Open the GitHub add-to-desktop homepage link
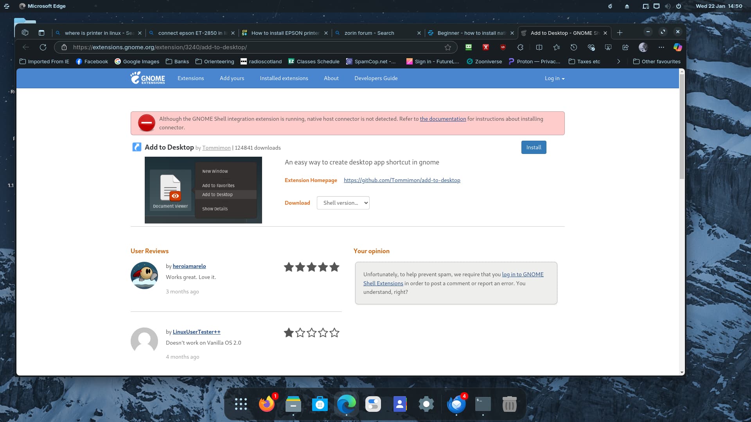Image resolution: width=751 pixels, height=422 pixels. click(402, 180)
